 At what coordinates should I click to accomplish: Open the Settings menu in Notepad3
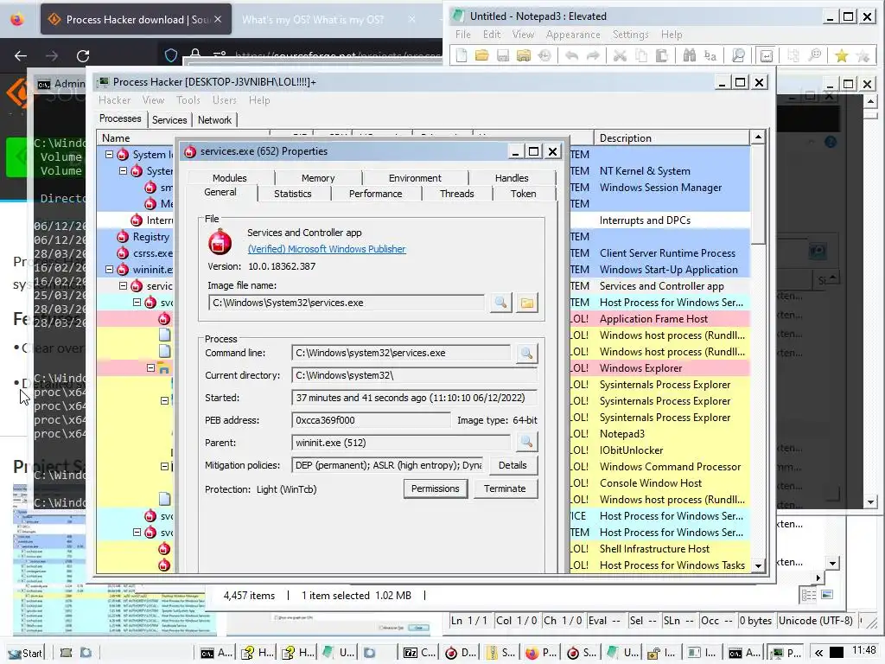(x=631, y=35)
